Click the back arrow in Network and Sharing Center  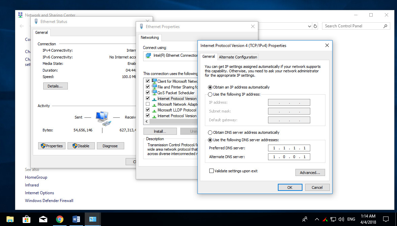click(22, 26)
